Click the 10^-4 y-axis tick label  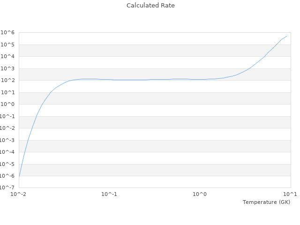tap(7, 152)
